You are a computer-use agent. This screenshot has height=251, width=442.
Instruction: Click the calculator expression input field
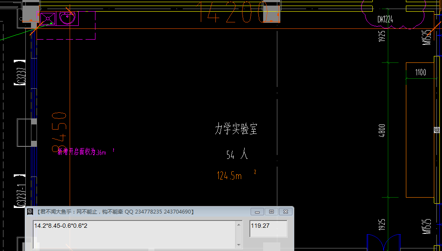tap(135, 235)
